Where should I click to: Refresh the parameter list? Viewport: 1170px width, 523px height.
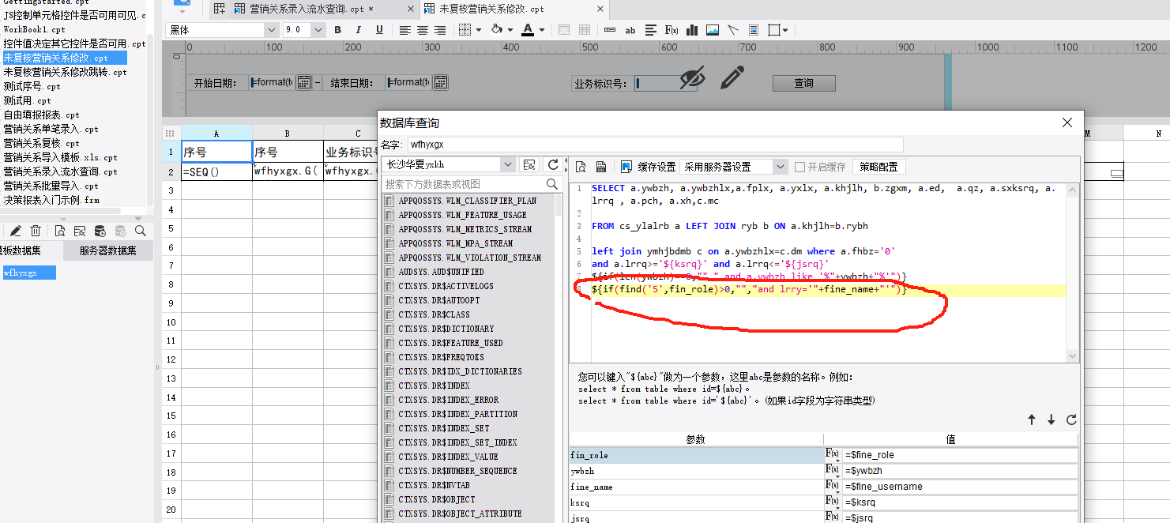(x=1071, y=420)
